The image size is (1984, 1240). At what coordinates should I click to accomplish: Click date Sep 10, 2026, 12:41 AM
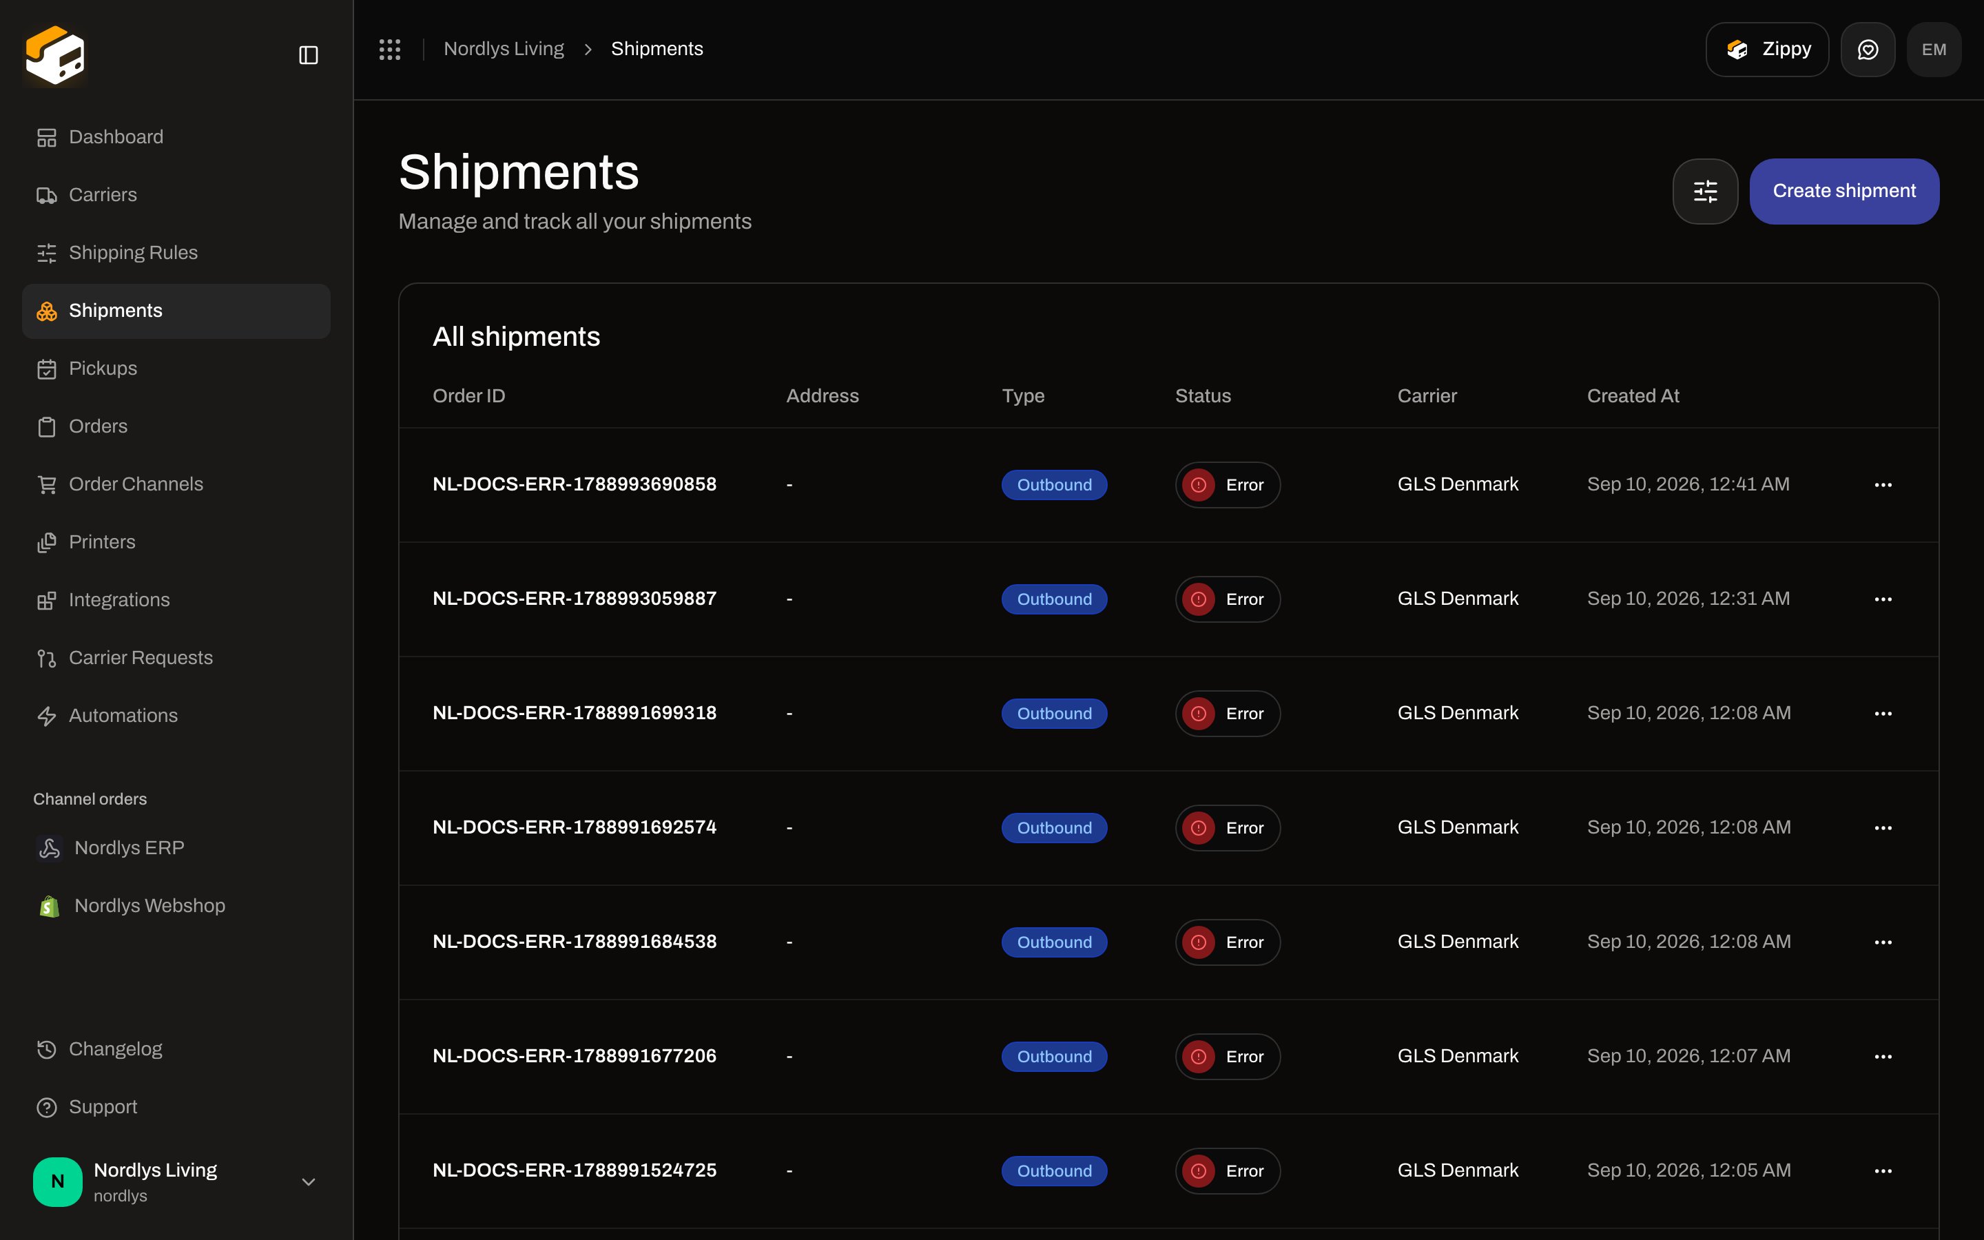(x=1688, y=485)
